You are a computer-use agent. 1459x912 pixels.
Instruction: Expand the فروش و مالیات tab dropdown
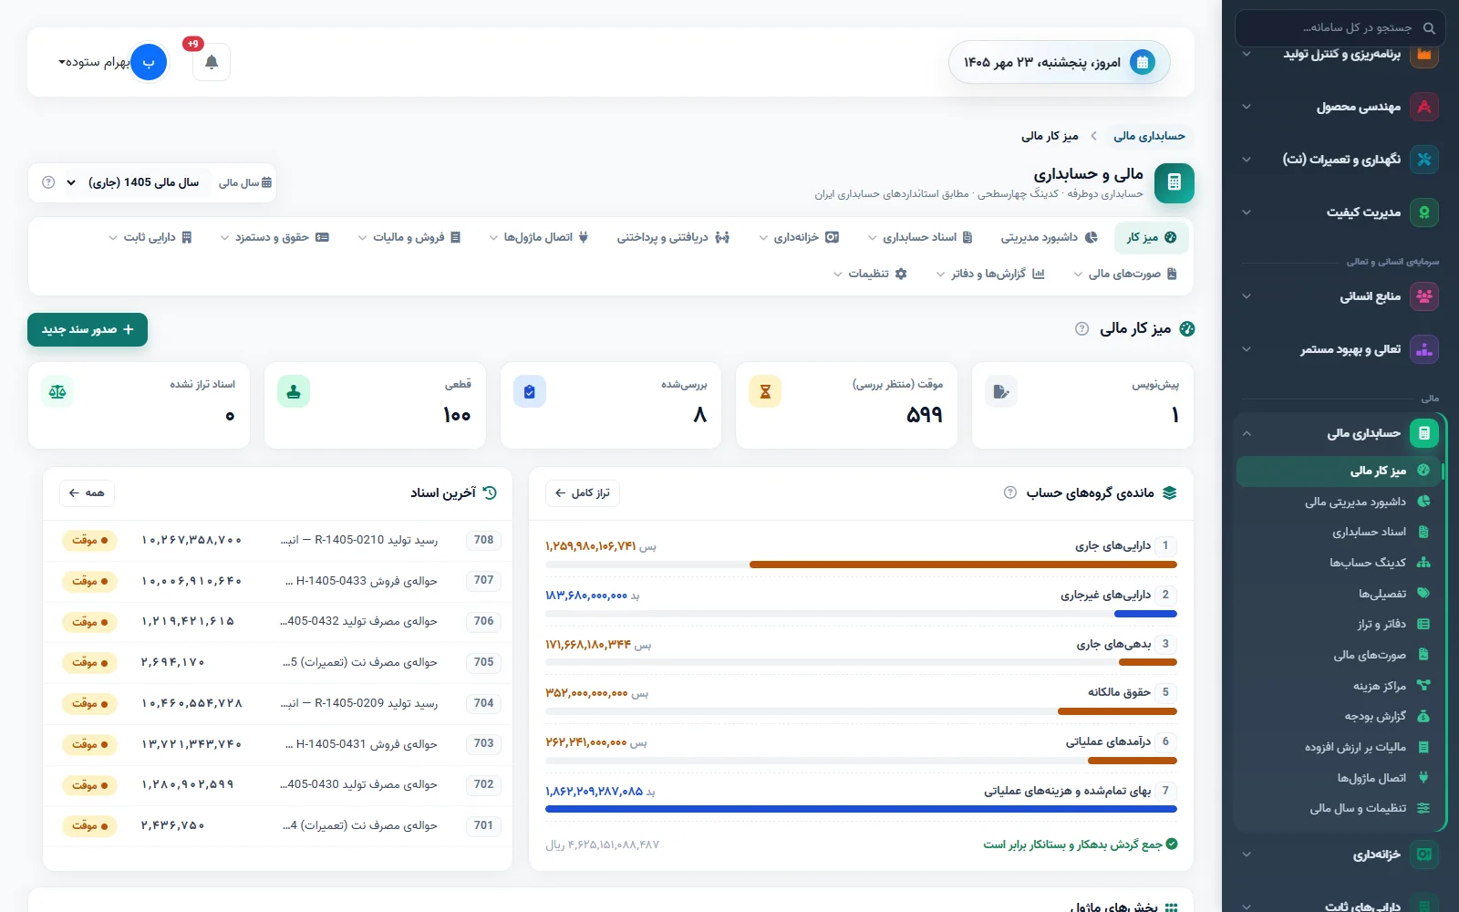click(409, 237)
